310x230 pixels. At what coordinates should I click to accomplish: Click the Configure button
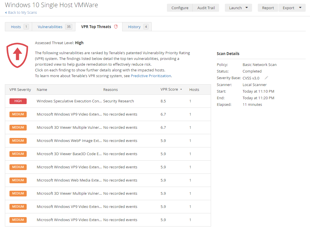coord(180,8)
